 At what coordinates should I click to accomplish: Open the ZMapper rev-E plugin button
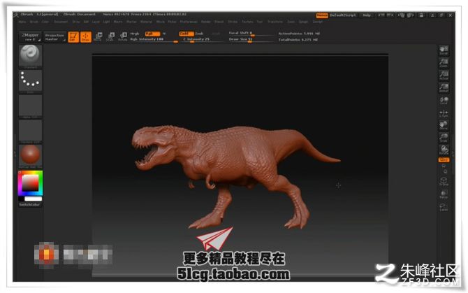[x=31, y=37]
